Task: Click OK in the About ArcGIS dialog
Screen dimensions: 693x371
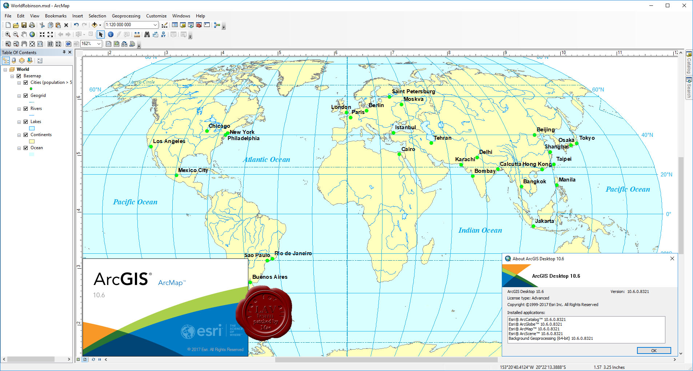Action: [654, 351]
